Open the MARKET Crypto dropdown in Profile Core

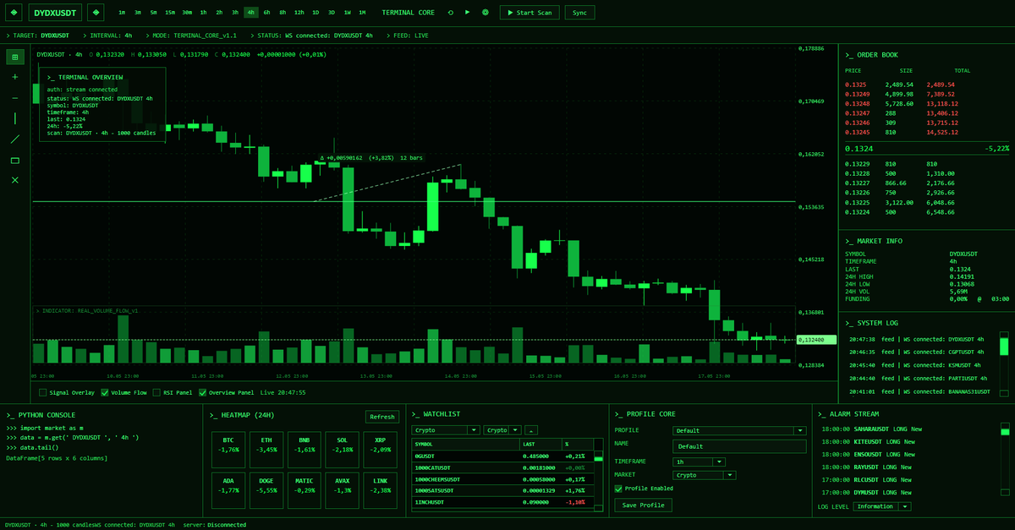[x=704, y=475]
